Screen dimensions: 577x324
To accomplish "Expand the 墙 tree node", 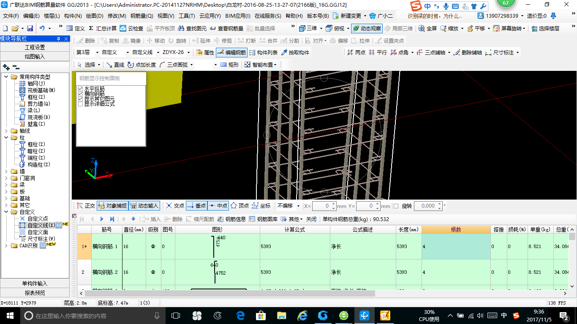I will click(6, 171).
